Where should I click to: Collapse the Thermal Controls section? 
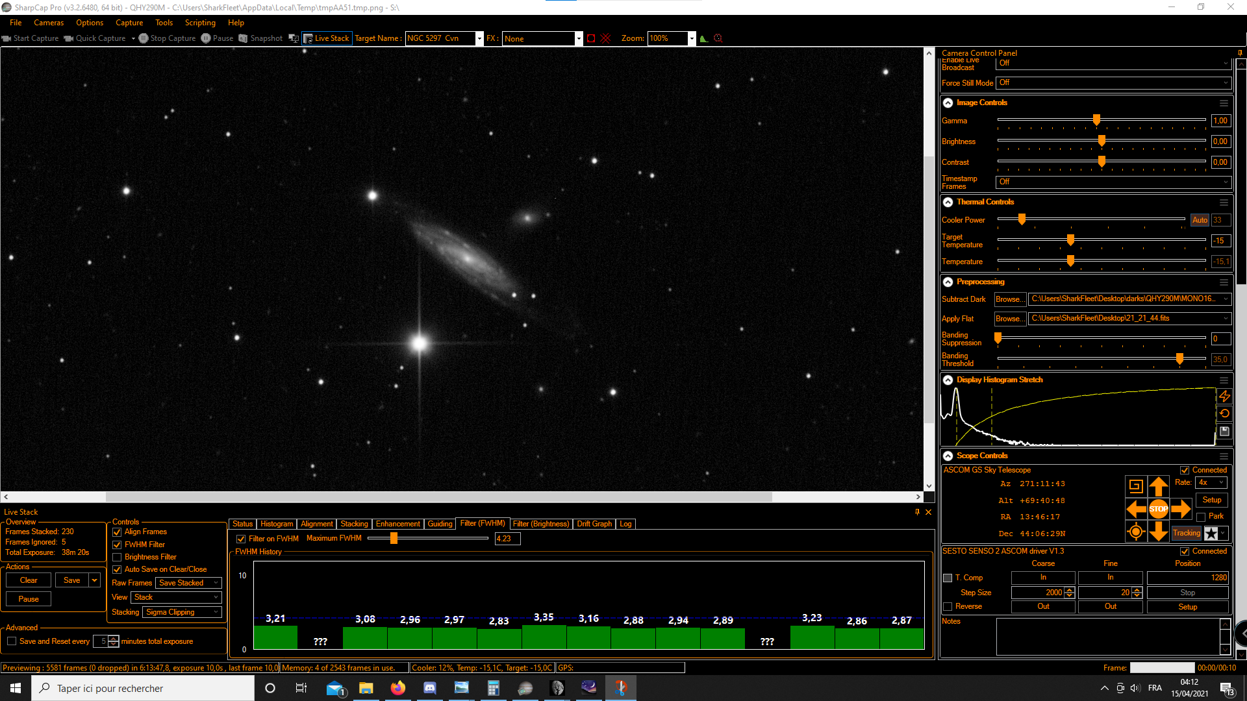coord(948,203)
